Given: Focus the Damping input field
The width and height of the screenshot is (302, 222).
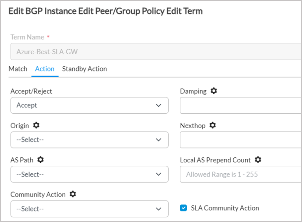Looking at the screenshot, I should 241,105.
